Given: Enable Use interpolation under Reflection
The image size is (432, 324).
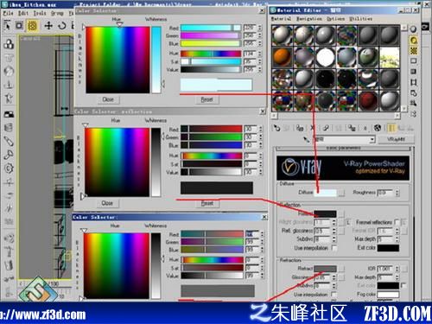Looking at the screenshot, I should click(x=334, y=248).
